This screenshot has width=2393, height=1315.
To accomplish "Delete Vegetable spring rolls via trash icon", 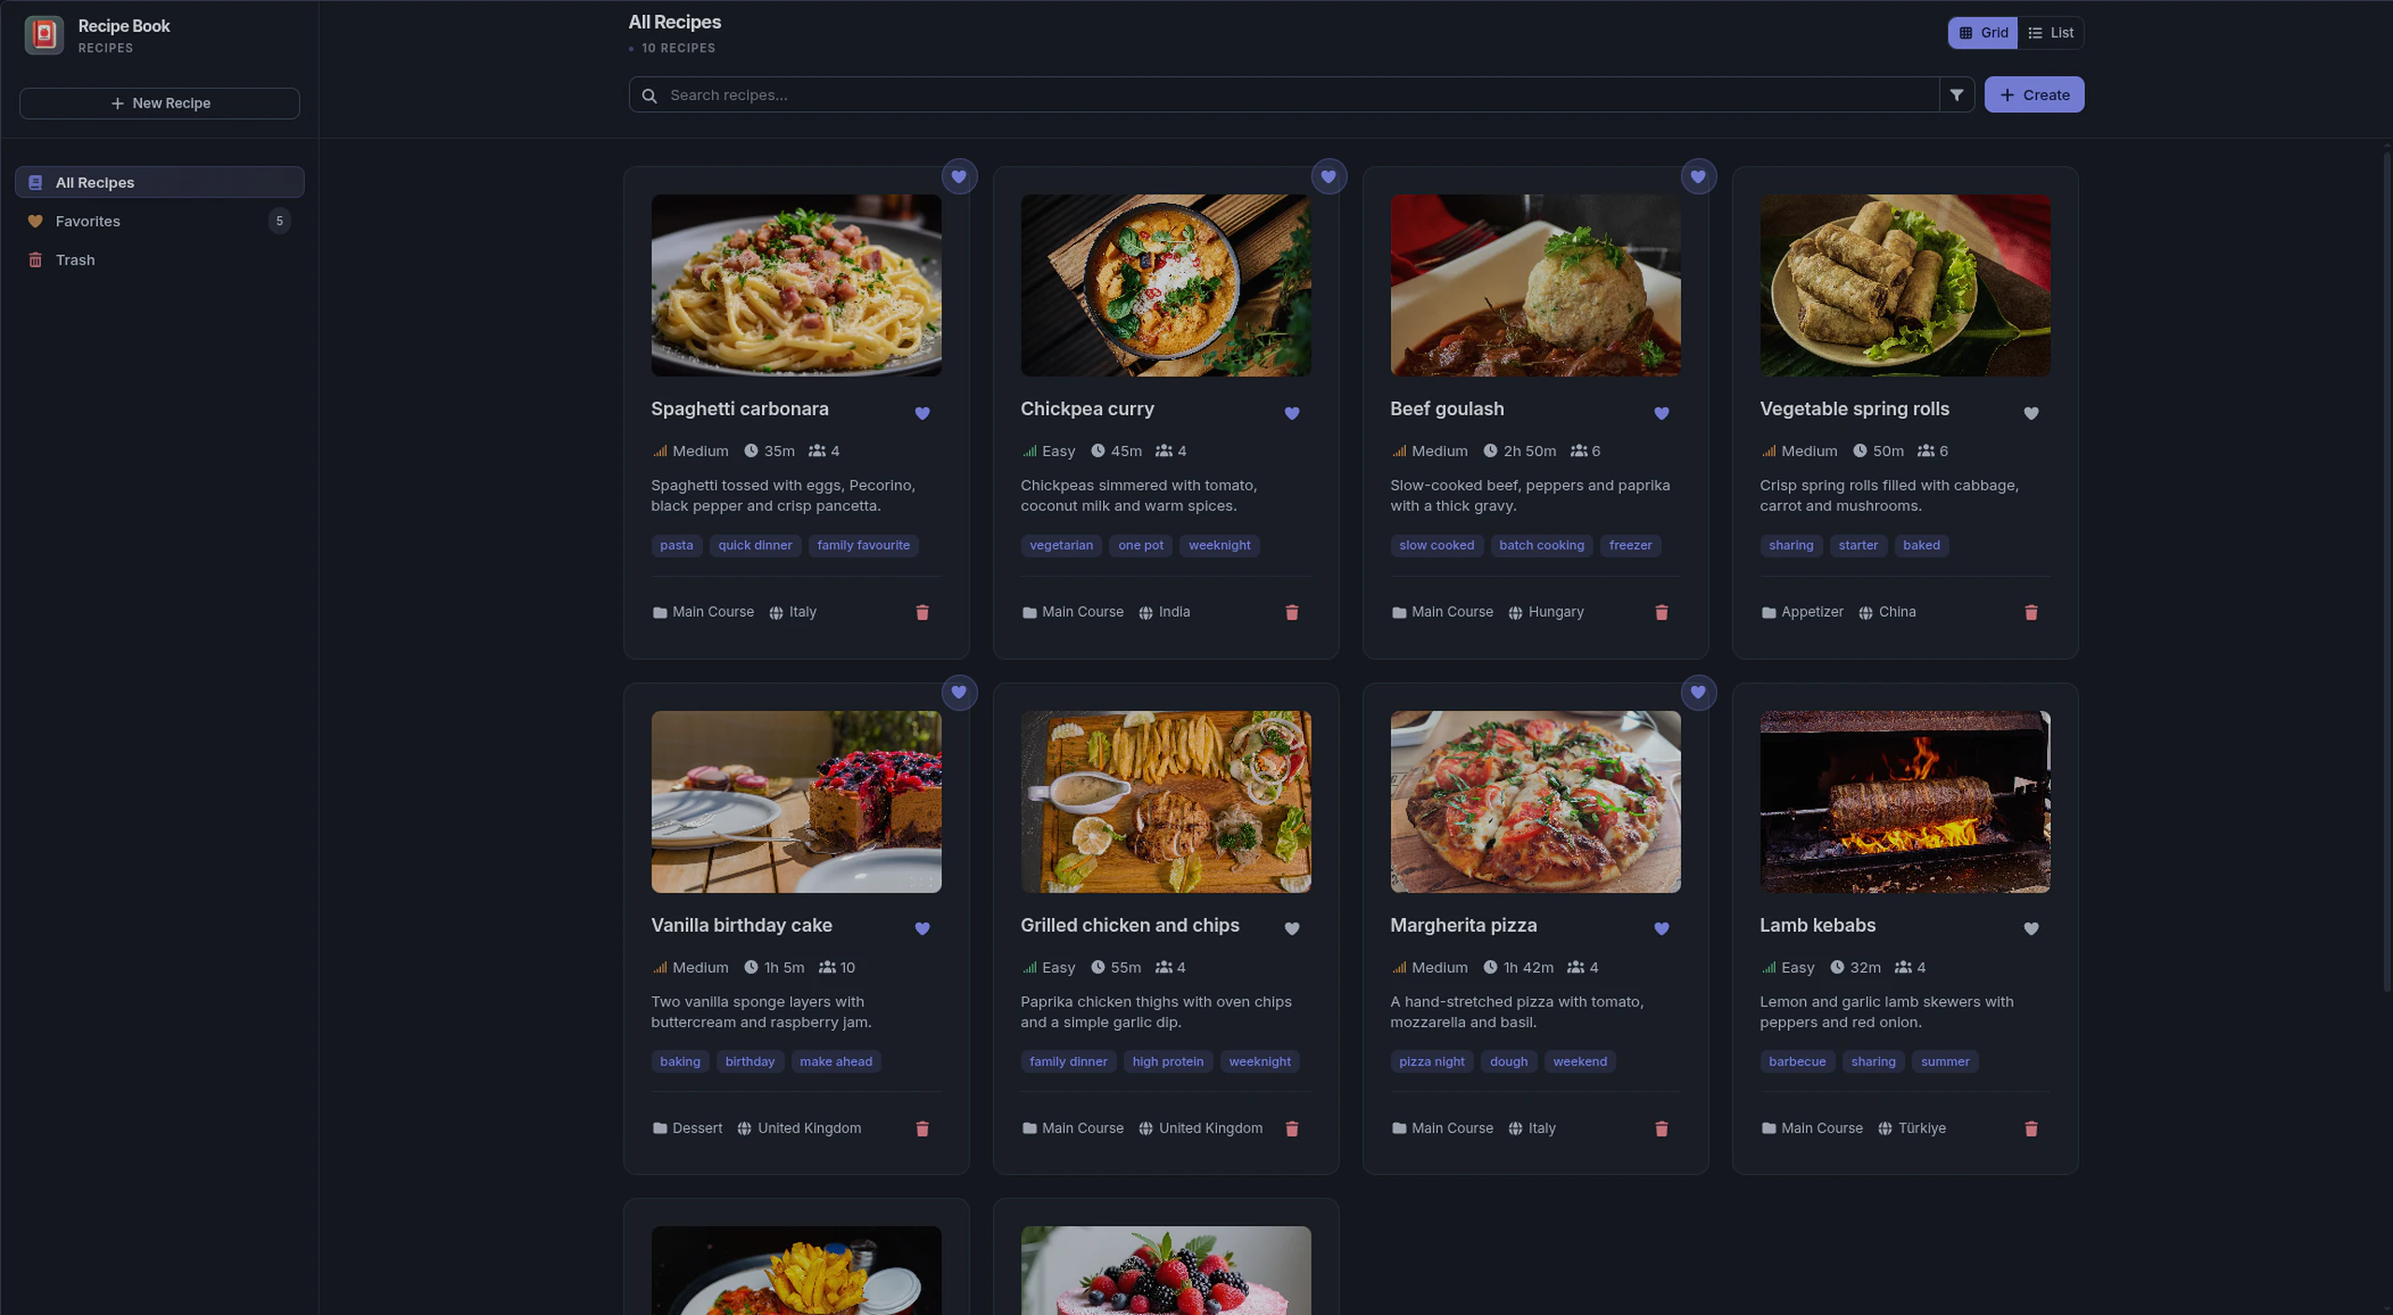I will pyautogui.click(x=2031, y=612).
